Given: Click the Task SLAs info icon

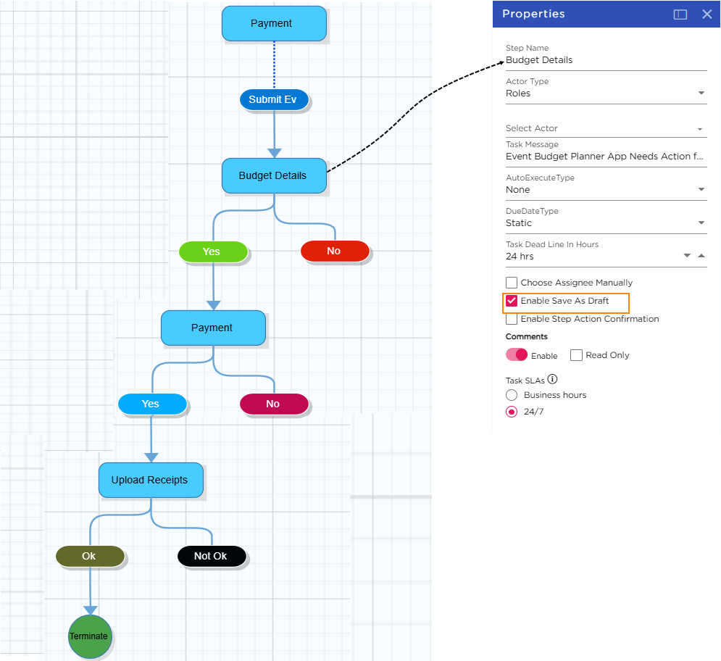Looking at the screenshot, I should (x=552, y=379).
